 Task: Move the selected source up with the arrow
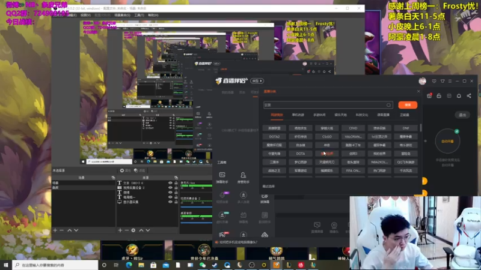[141, 230]
